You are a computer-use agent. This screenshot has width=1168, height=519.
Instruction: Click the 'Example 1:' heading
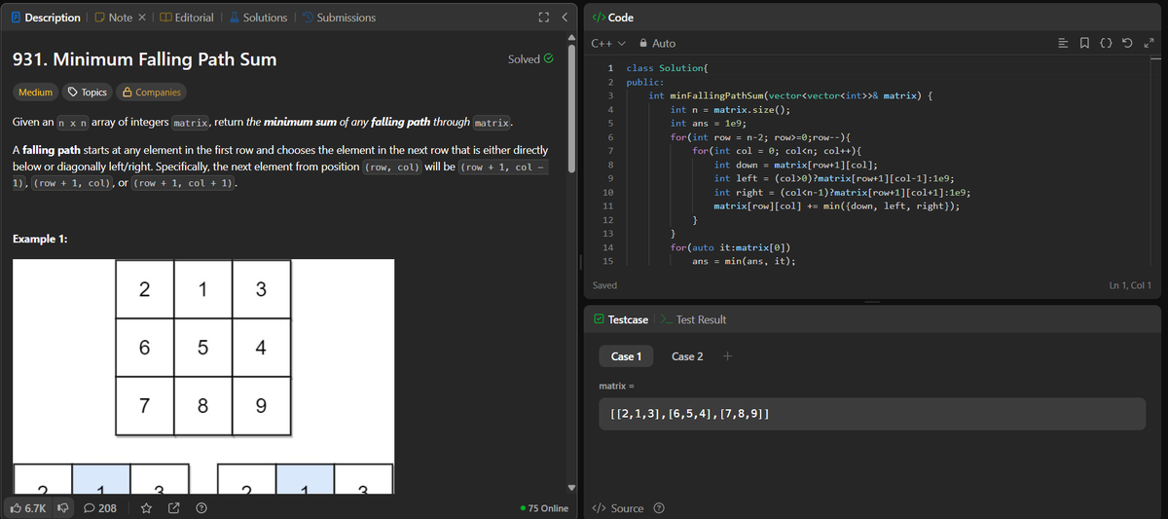coord(40,240)
